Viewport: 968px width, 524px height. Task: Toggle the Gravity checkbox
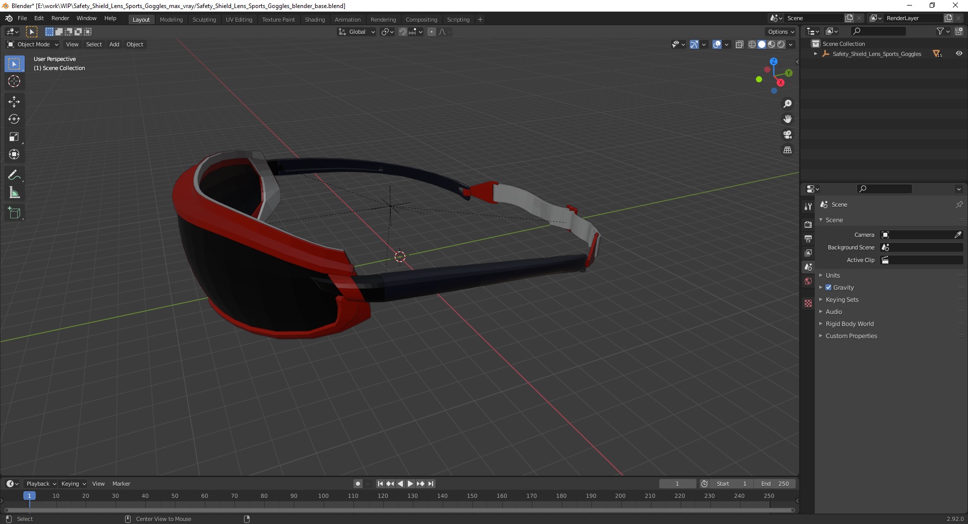(828, 287)
